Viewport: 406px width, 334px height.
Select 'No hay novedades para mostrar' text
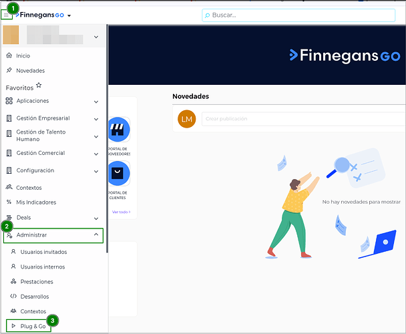(x=361, y=202)
